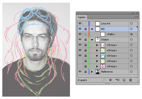
Task: Select the Reference layer name
Action: 107,72
